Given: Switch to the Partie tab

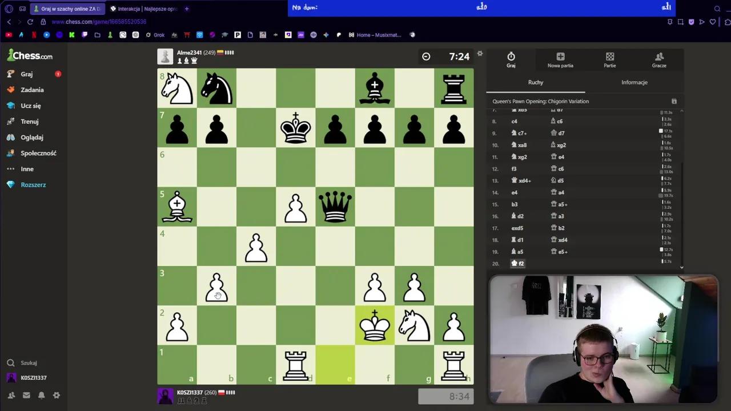Looking at the screenshot, I should 610,59.
